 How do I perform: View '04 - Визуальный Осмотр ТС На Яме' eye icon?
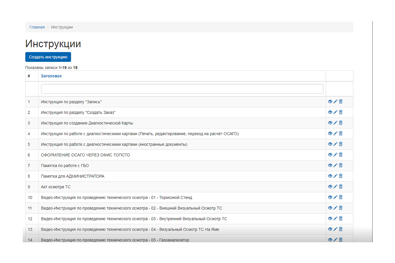(x=330, y=229)
